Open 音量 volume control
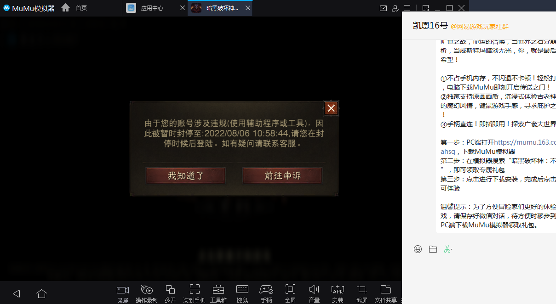Viewport: 556px width, 304px height. pos(314,293)
